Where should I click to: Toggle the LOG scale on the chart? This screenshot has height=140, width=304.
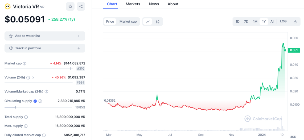(283, 21)
